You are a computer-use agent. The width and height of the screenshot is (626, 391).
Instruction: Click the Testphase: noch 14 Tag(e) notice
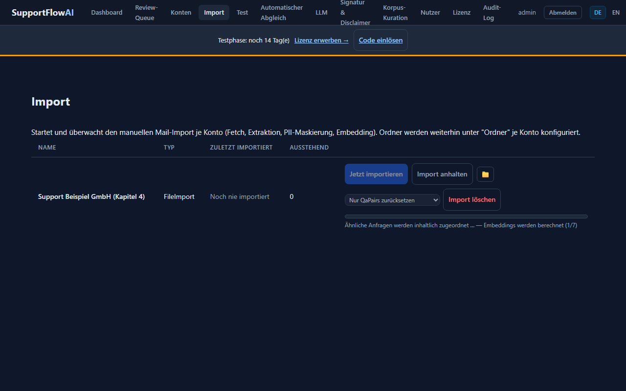pyautogui.click(x=254, y=40)
